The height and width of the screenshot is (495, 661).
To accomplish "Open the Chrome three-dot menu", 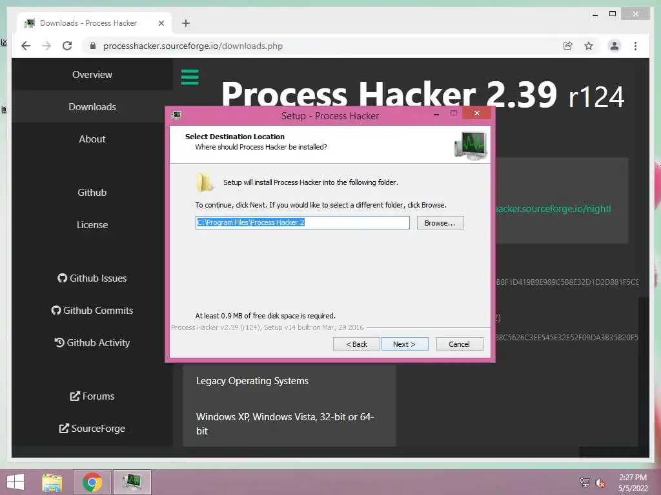I will click(x=635, y=46).
